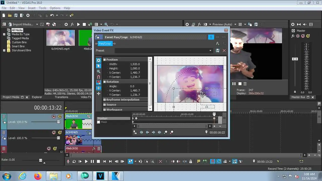Collapse the Position properties group
The height and width of the screenshot is (181, 322).
(104, 60)
